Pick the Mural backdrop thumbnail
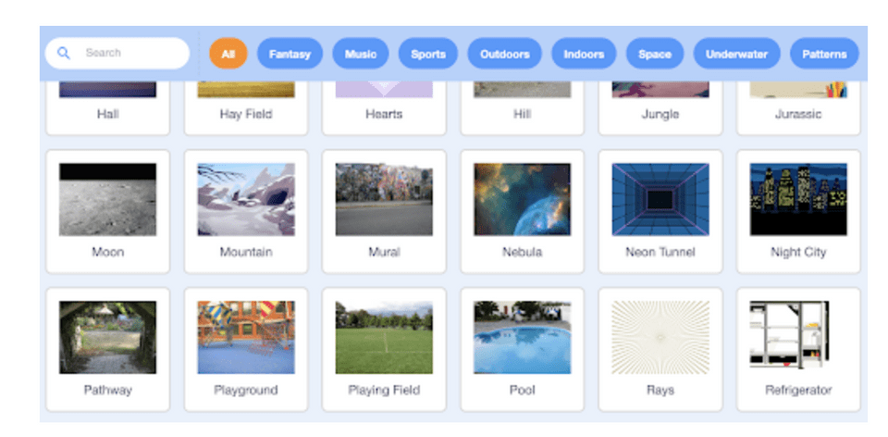Screen dimensions: 888x437 point(384,199)
